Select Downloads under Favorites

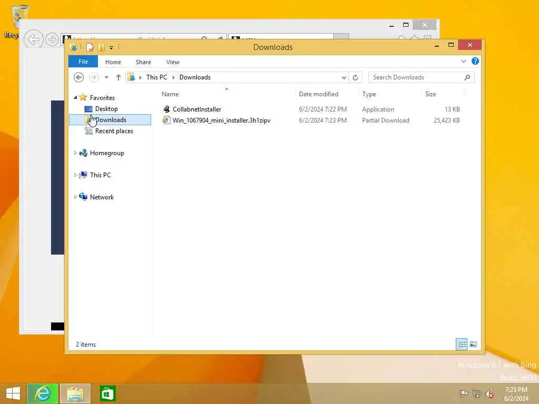[110, 119]
